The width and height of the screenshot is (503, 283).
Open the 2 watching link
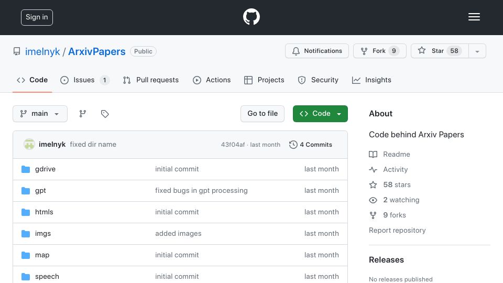tap(401, 200)
